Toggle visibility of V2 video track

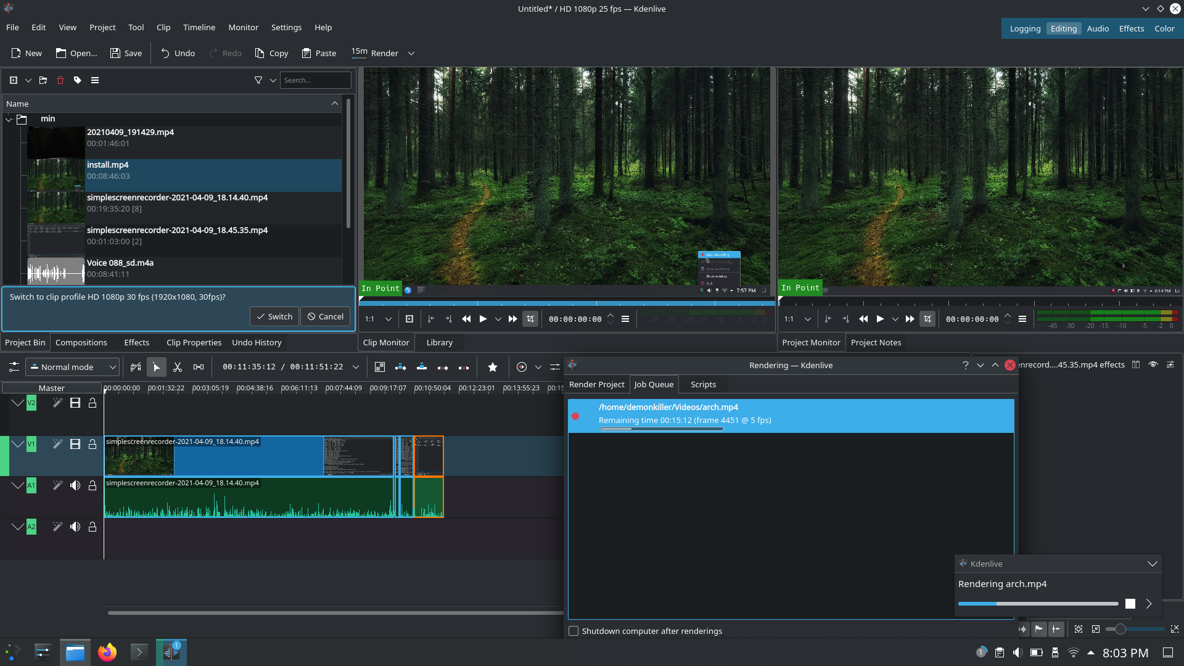pos(75,403)
